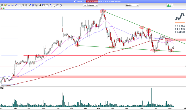Screen dimensions: 186x110
Task: Click the chart with green checkmark icon
Action: point(2,5)
